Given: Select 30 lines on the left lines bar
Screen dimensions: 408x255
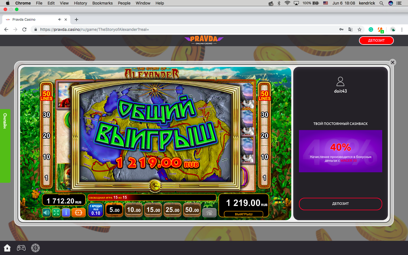Looking at the screenshot, I should (46, 115).
